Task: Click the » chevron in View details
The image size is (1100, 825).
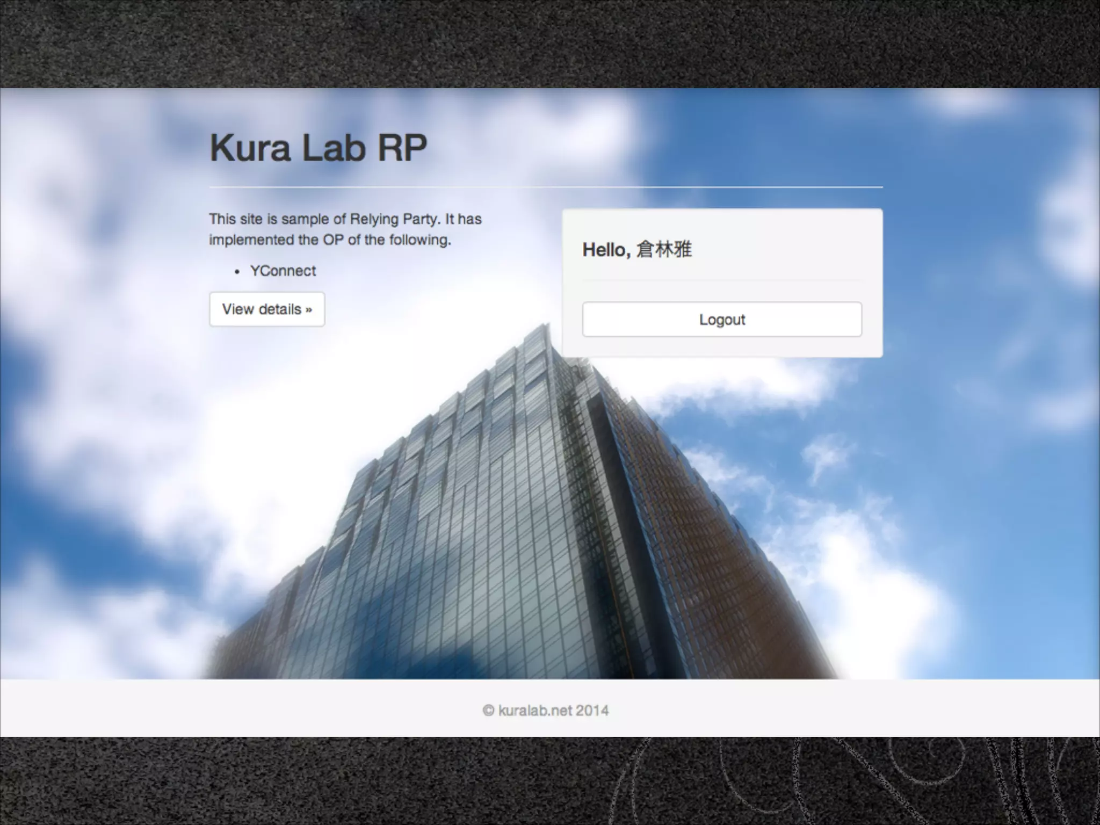Action: click(x=308, y=310)
